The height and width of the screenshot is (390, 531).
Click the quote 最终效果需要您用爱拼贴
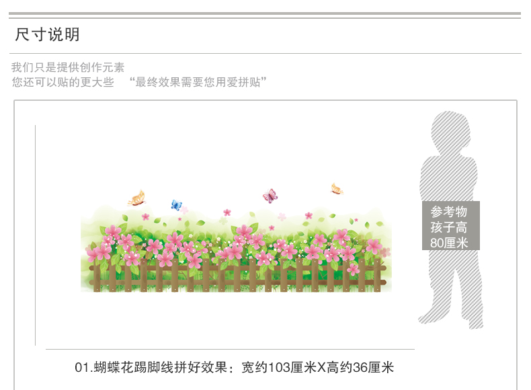coord(198,82)
